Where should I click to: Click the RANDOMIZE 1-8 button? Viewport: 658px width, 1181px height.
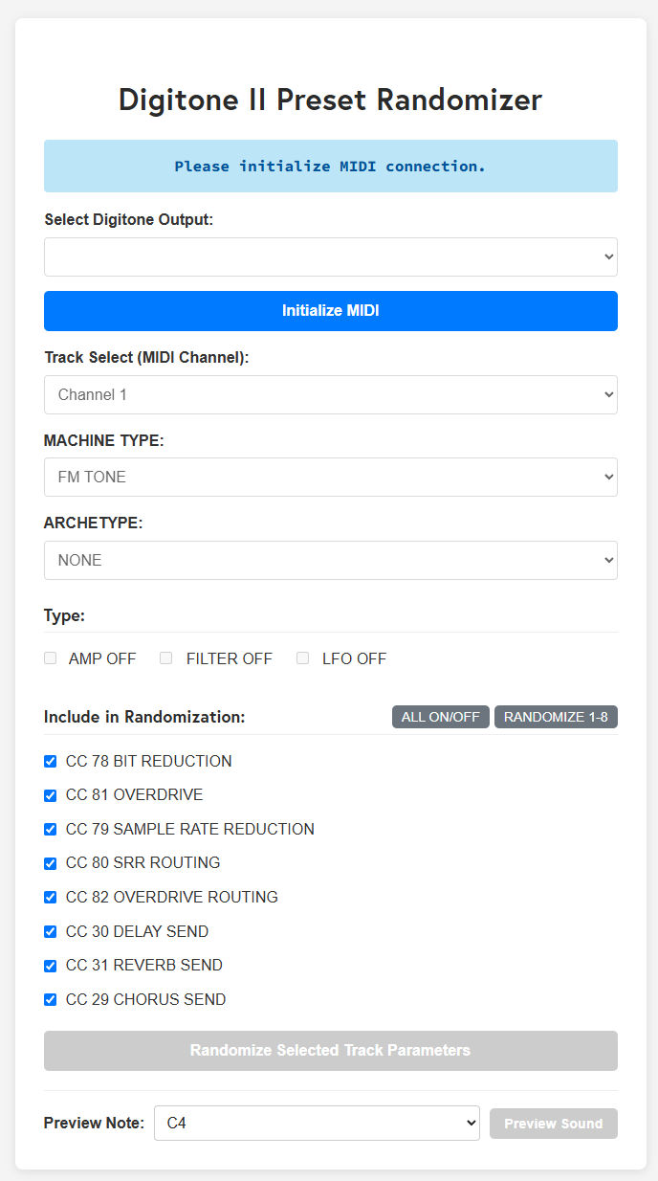(556, 717)
